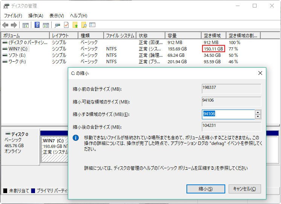
Task: Sort by the 空き領域の割... column header
Action: [x=243, y=35]
